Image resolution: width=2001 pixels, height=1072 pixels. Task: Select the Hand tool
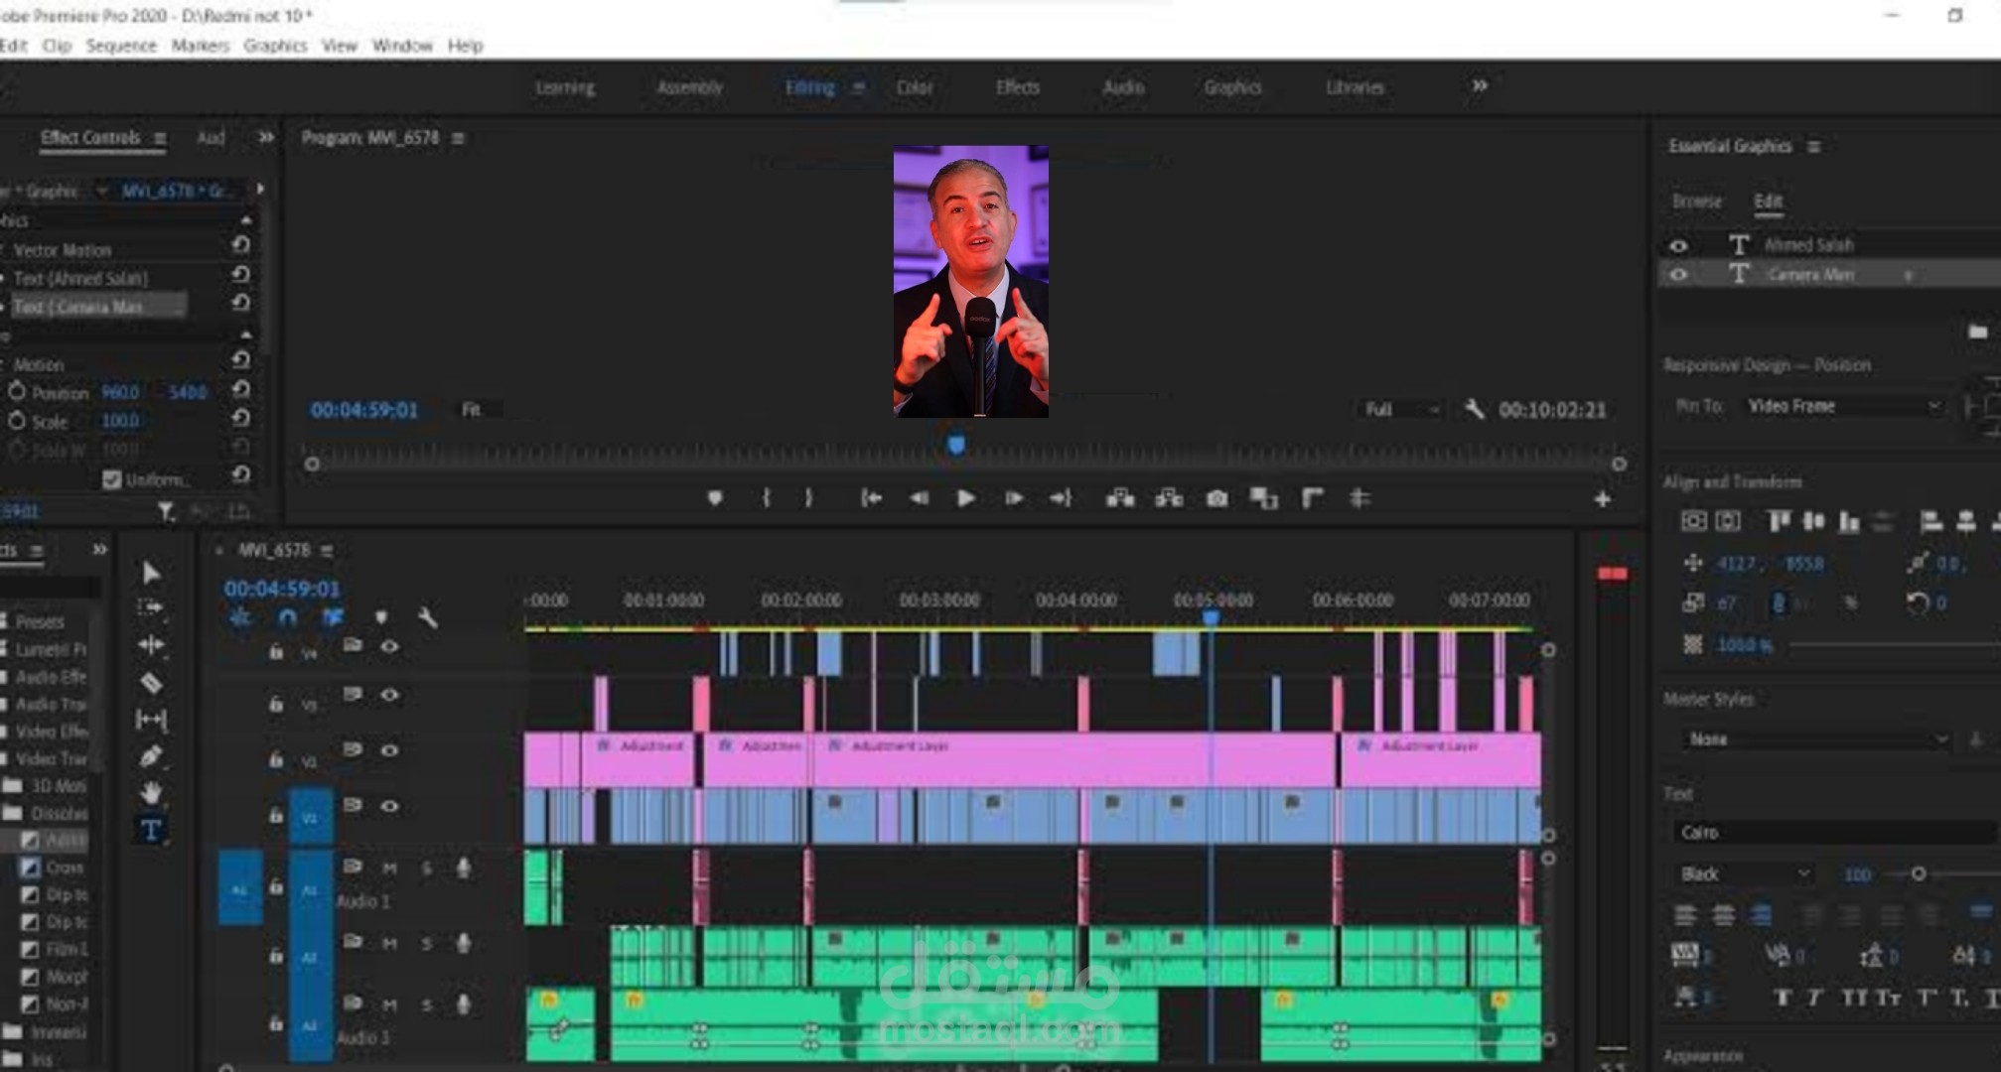click(151, 792)
